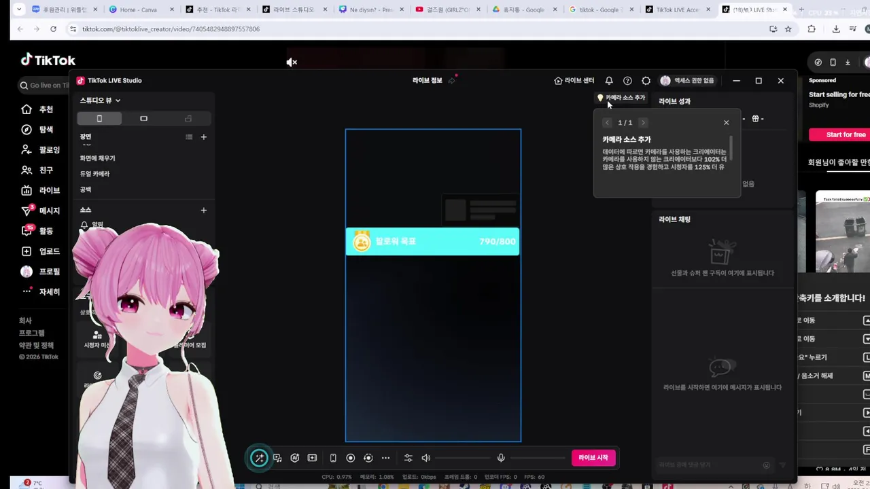Go to next tip in popup
The width and height of the screenshot is (870, 489).
pyautogui.click(x=643, y=122)
